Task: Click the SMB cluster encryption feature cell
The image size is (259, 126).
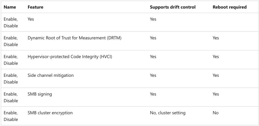Action: pyautogui.click(x=50, y=113)
